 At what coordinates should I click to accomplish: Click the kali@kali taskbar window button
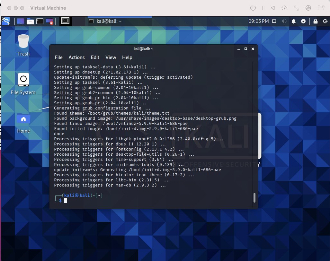click(120, 21)
